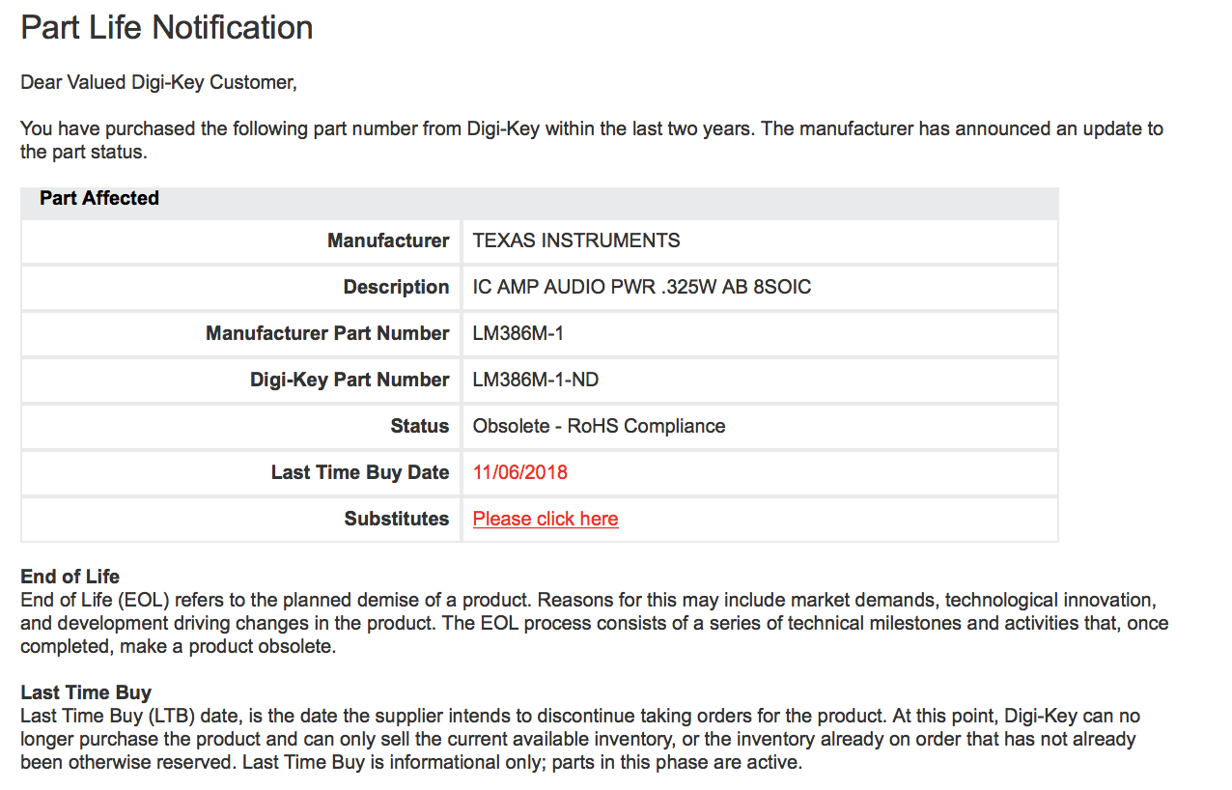The width and height of the screenshot is (1232, 790).
Task: Select the 'Digi-Key Part Number' label
Action: coord(350,380)
